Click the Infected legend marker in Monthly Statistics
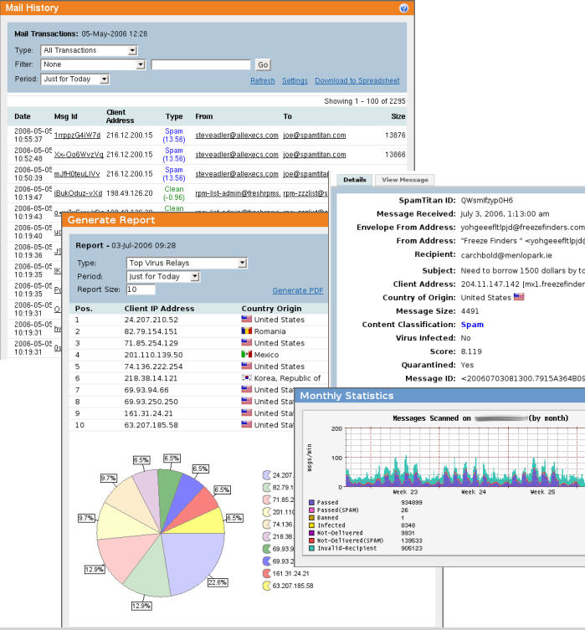Screen dimensions: 585x630 (312, 525)
